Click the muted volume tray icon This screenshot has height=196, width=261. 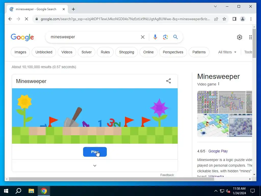228,191
